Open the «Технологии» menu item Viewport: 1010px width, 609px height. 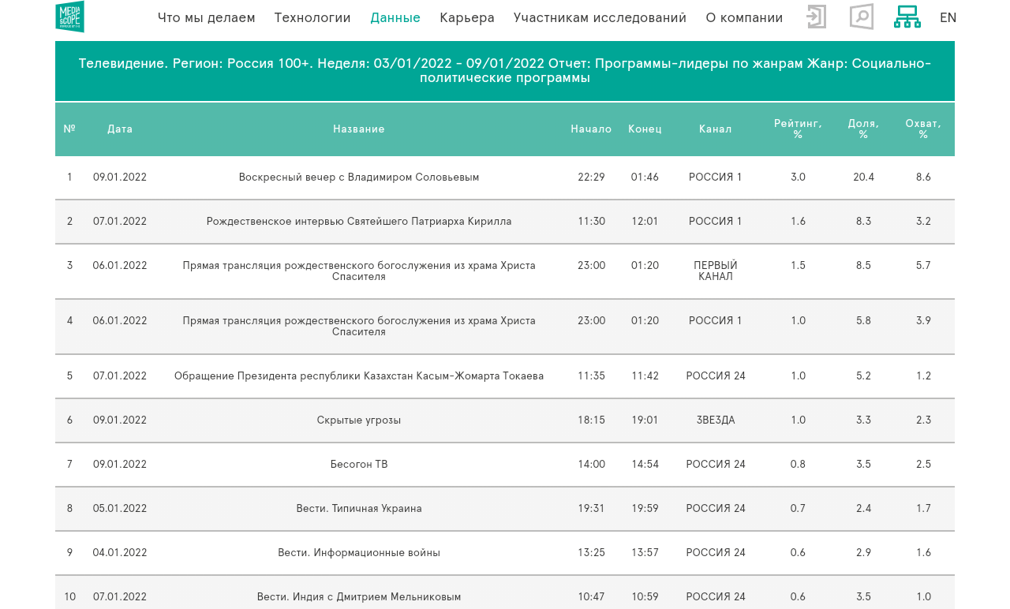click(x=312, y=17)
